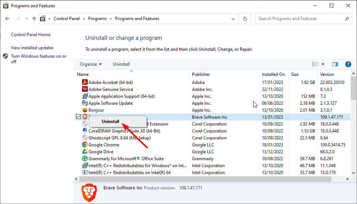Refresh the Programs and Features list
The width and height of the screenshot is (357, 204).
245,19
